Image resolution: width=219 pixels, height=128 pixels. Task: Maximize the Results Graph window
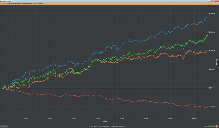(212, 1)
